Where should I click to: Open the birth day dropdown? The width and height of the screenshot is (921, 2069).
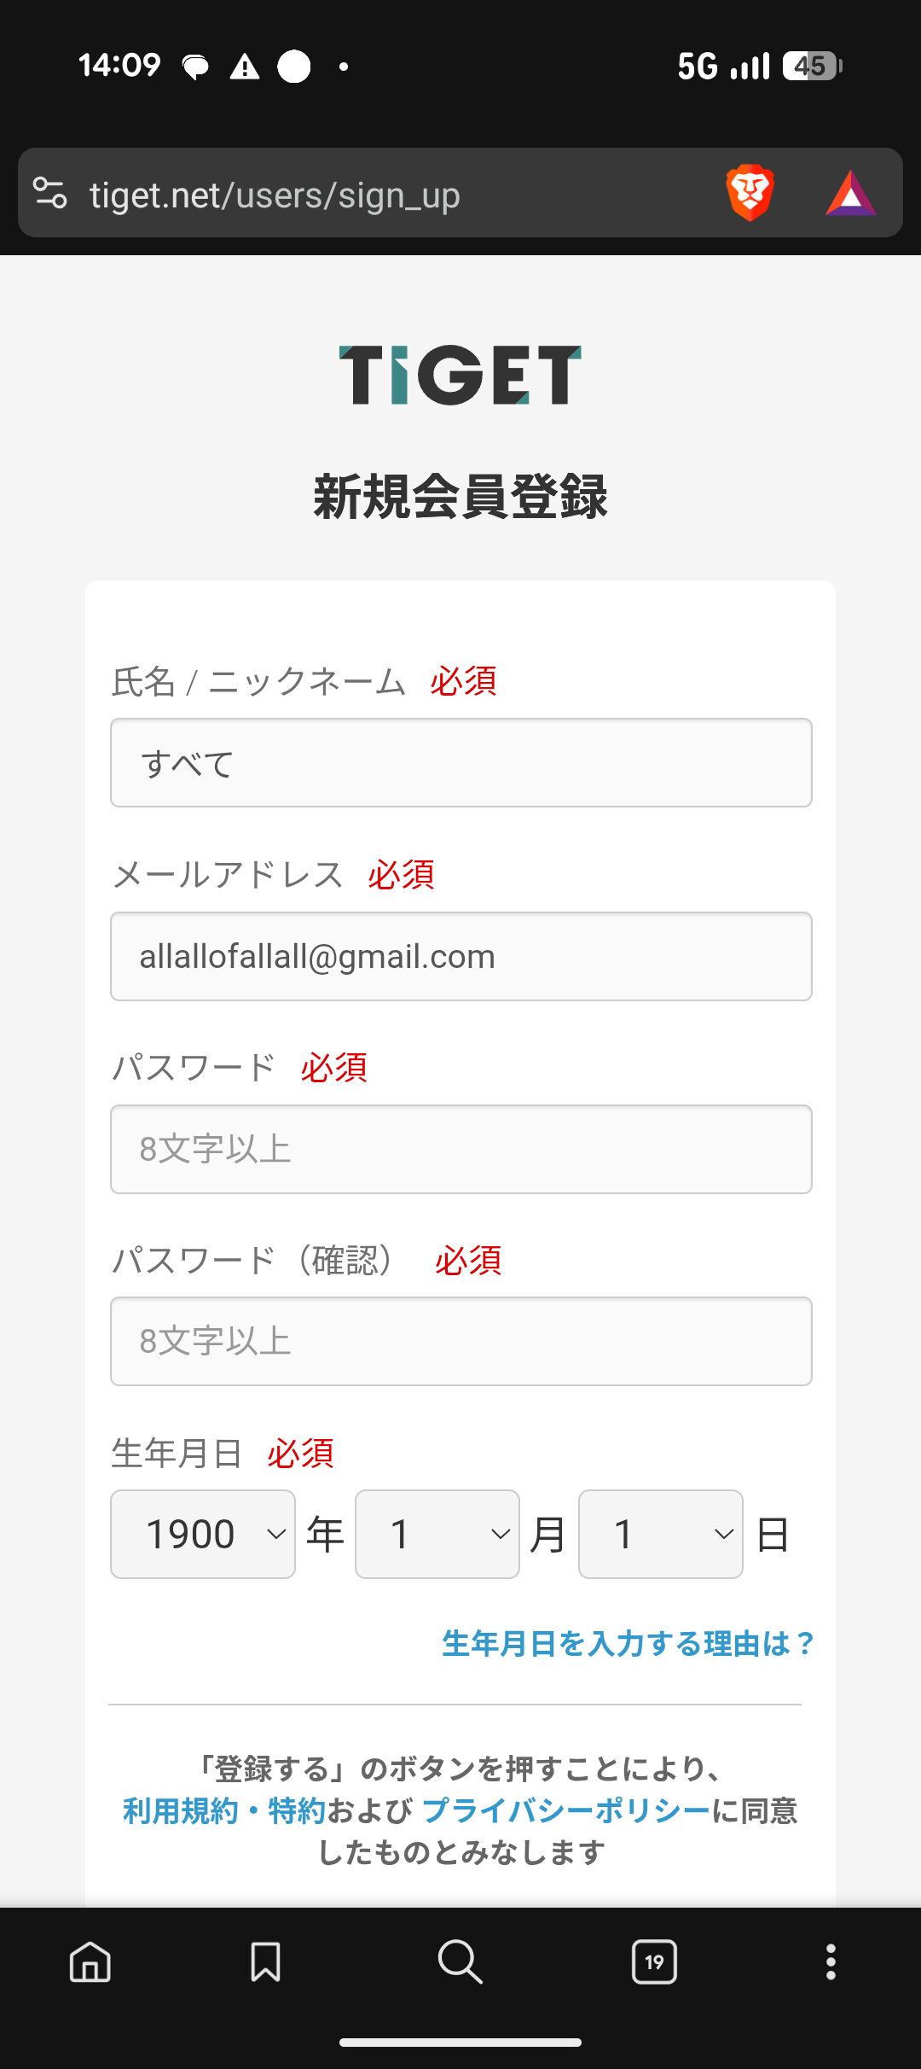pyautogui.click(x=660, y=1534)
